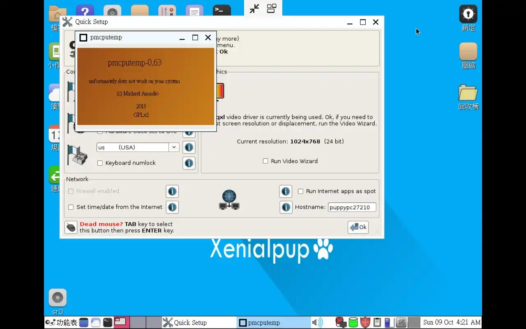Click "unfortunately does not work" message

click(134, 81)
